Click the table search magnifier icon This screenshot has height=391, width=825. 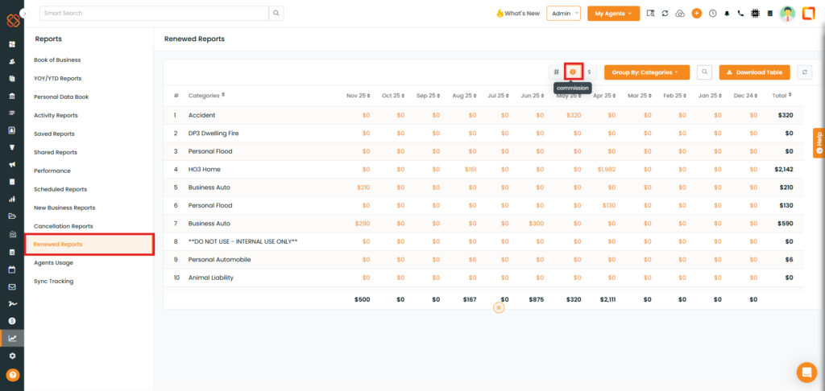(x=704, y=72)
